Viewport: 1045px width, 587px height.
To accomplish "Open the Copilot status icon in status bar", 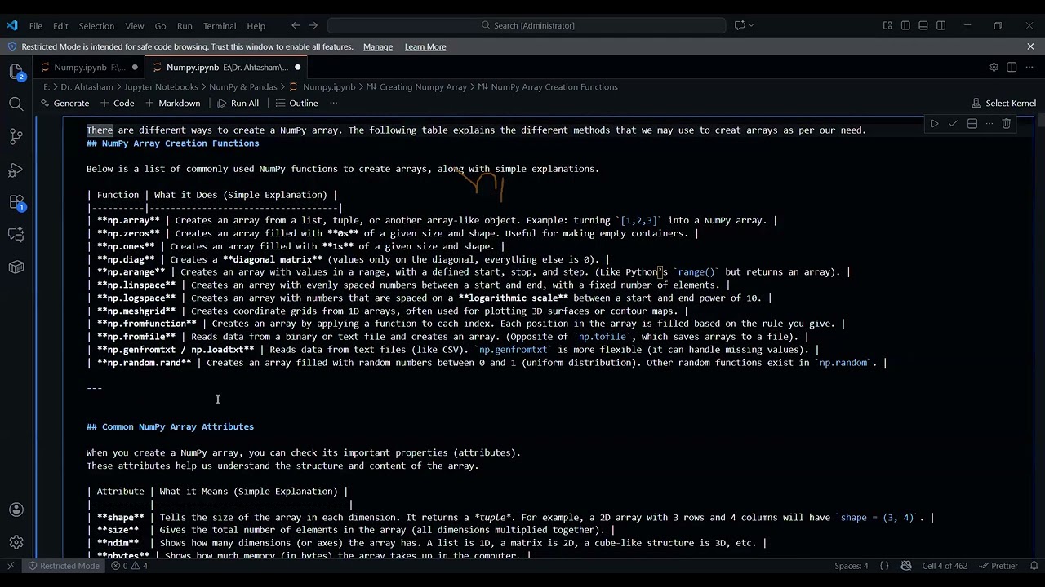I will click(x=906, y=566).
